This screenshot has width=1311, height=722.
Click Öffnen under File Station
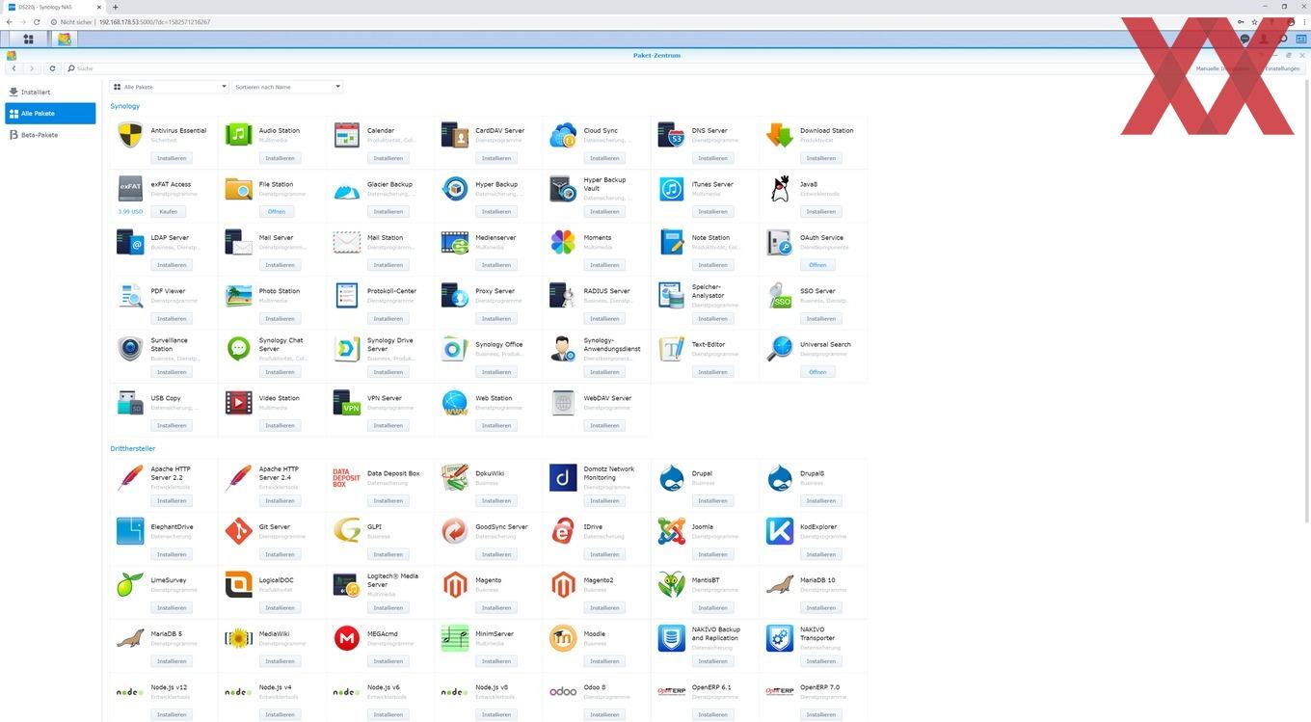tap(277, 211)
